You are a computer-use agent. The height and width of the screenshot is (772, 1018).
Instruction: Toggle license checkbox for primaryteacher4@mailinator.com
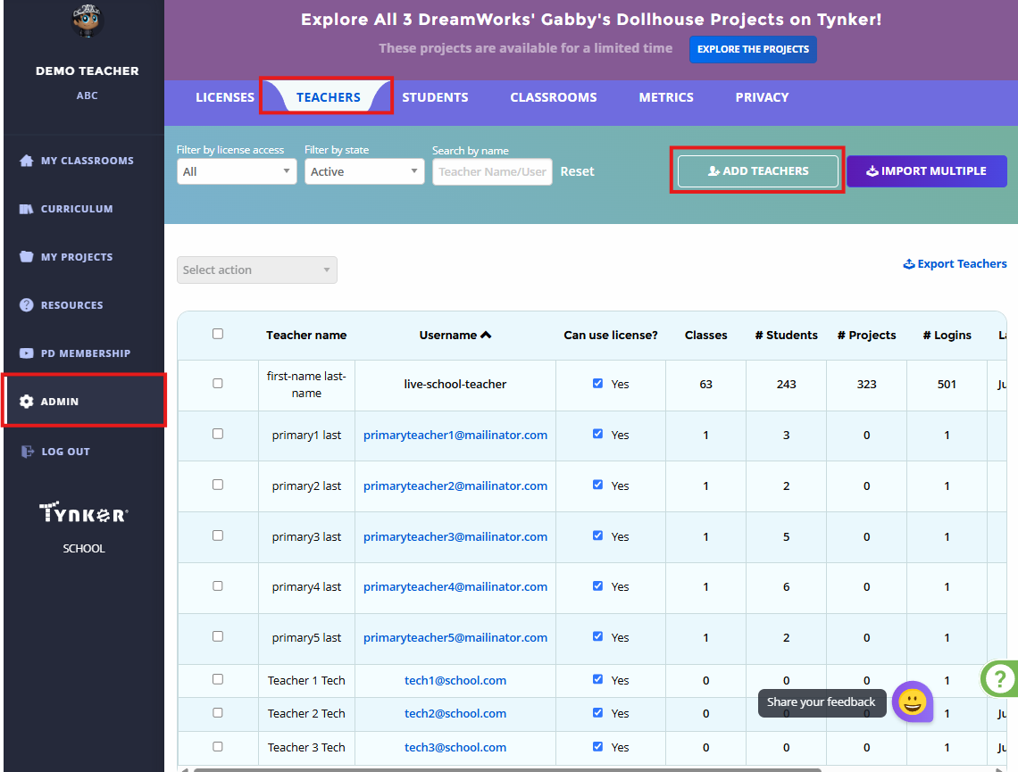[x=597, y=585]
